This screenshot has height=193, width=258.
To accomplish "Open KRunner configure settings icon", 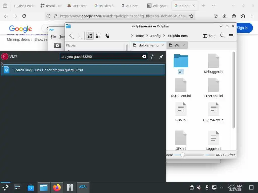I will coord(152,57).
